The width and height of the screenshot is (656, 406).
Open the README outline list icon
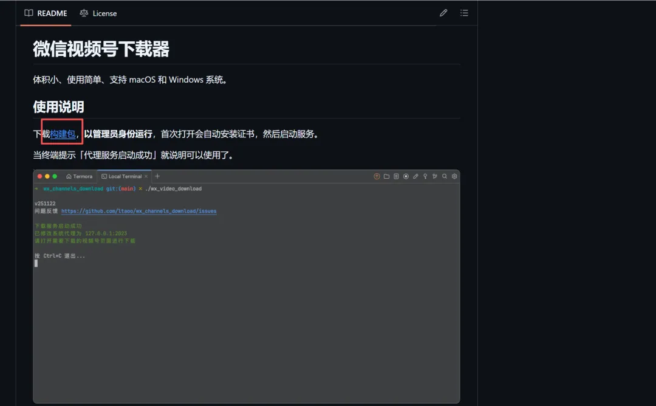point(464,13)
